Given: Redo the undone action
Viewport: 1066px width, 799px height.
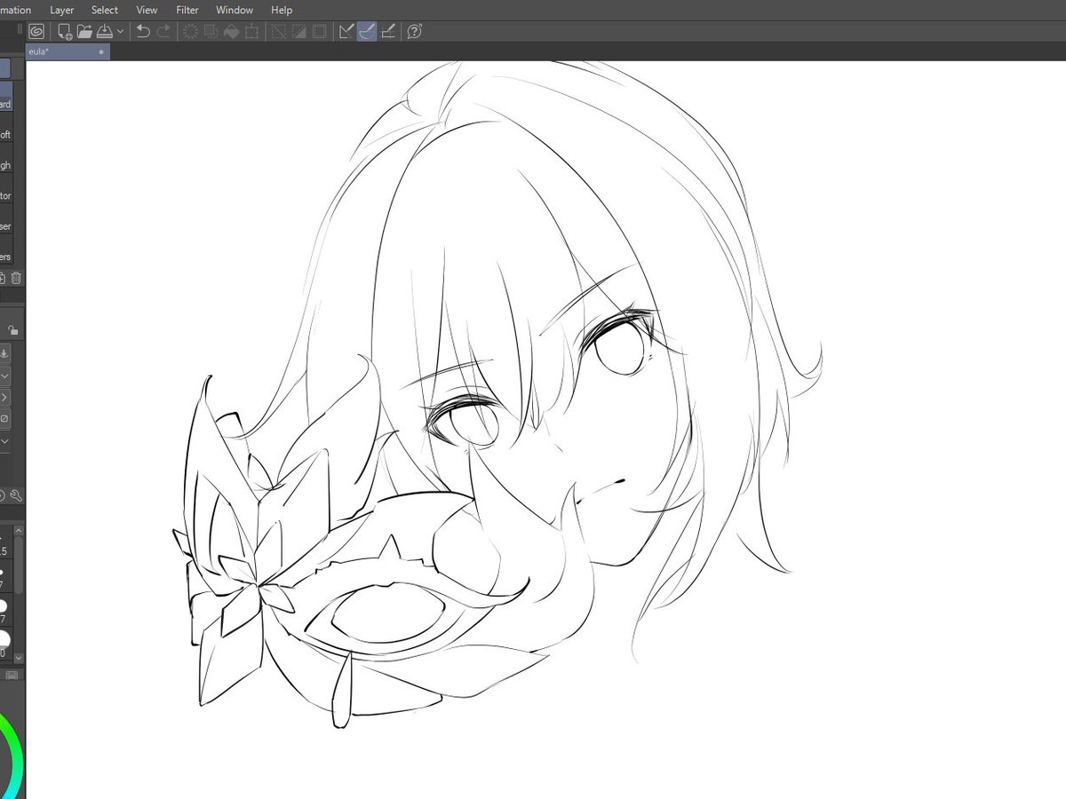Looking at the screenshot, I should (x=163, y=31).
